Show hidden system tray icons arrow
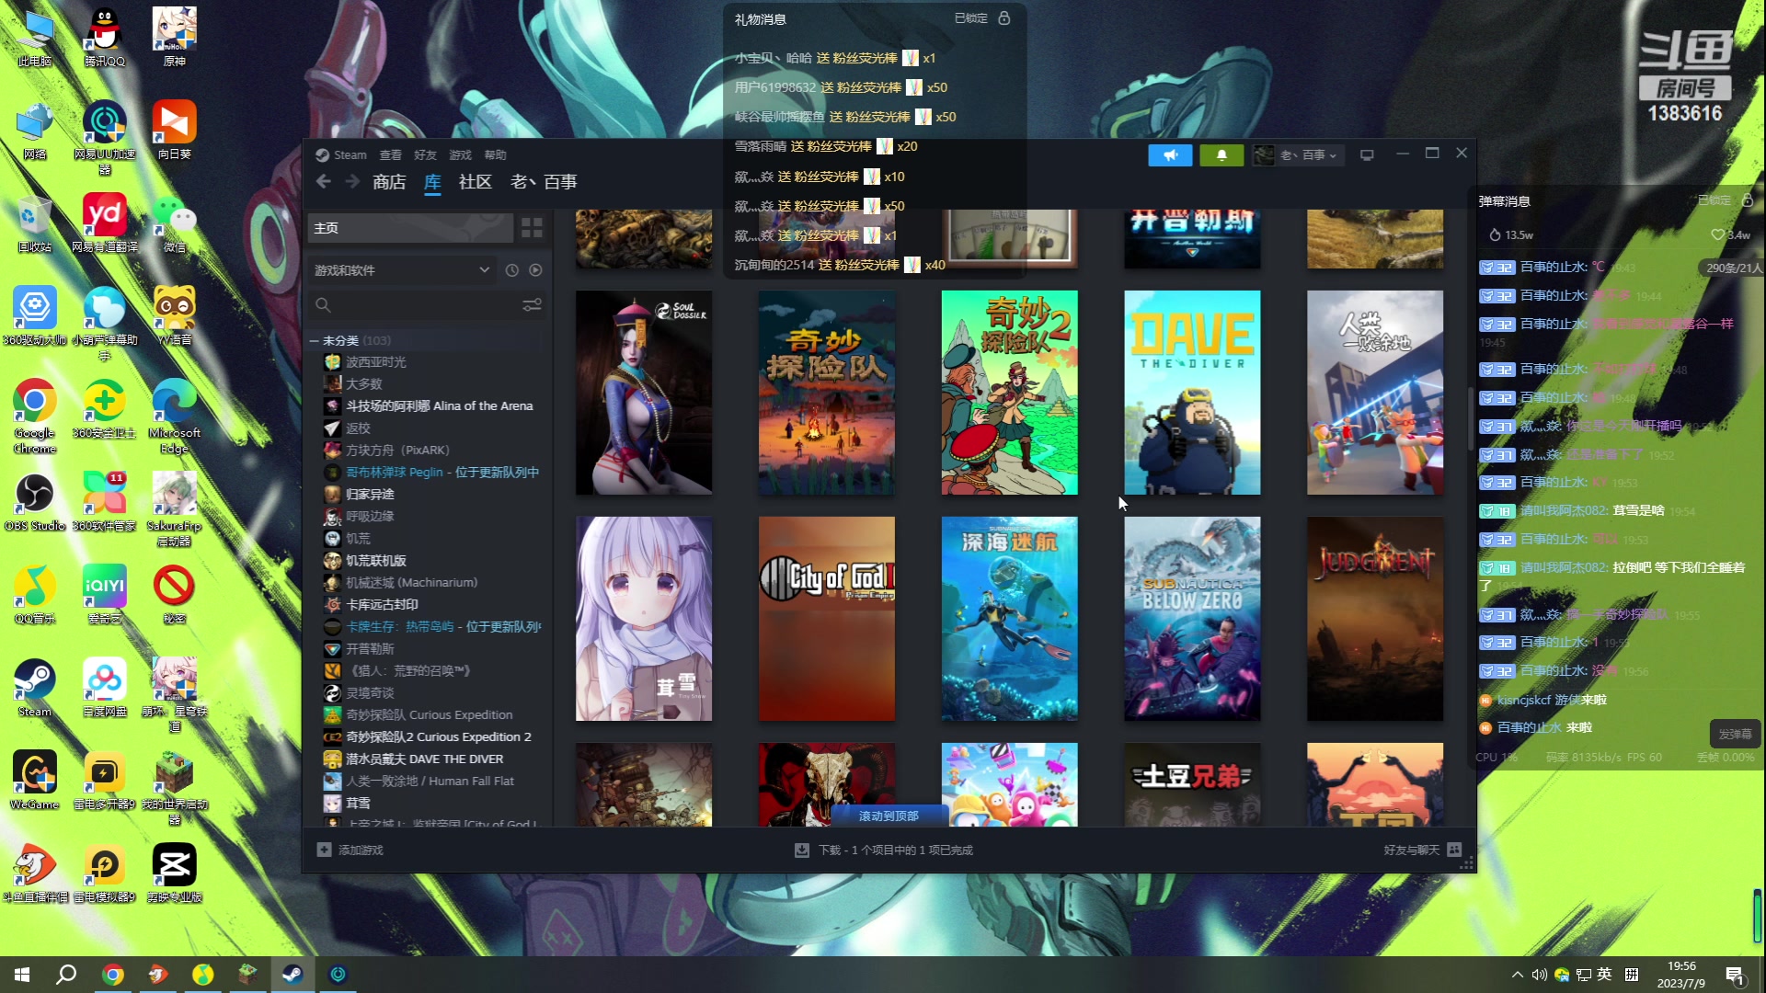The width and height of the screenshot is (1766, 993). (1517, 975)
